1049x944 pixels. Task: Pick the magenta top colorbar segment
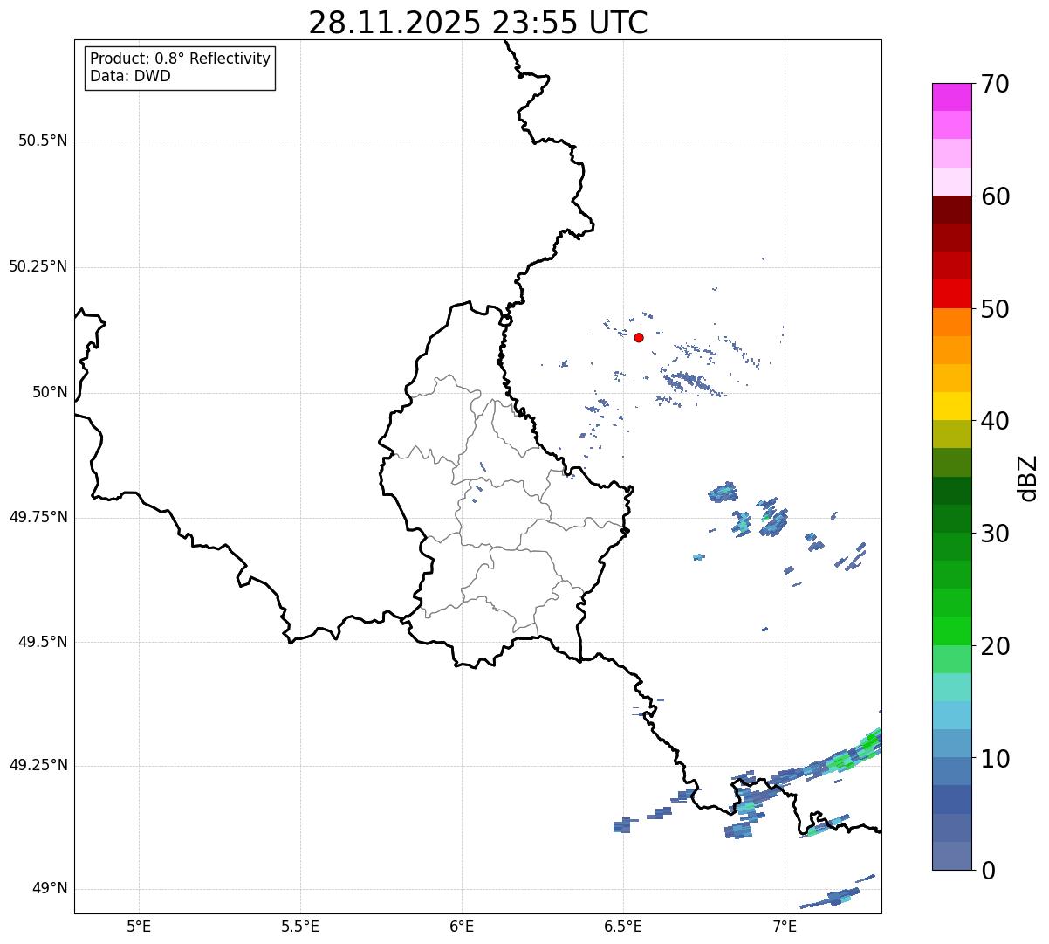pyautogui.click(x=952, y=97)
